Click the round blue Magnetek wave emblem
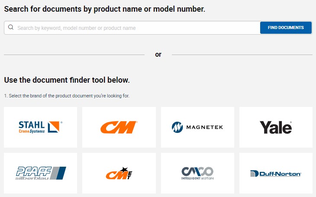316x197 pixels. (x=177, y=127)
